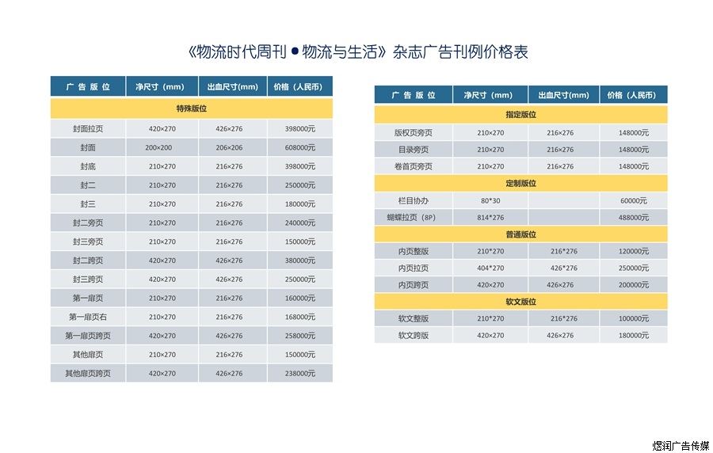Click the 封三旁页 row label
The height and width of the screenshot is (453, 713).
88,242
